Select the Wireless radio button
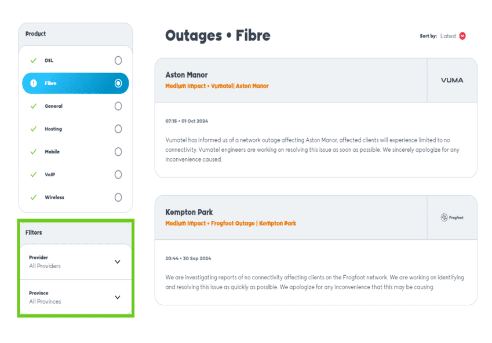 [x=118, y=198]
